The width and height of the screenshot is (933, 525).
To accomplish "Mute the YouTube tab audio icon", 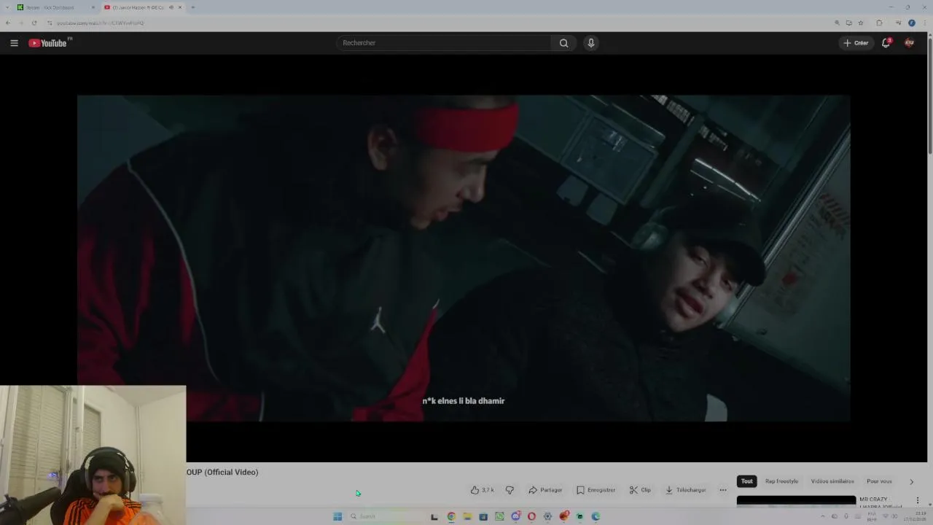I will (x=171, y=7).
